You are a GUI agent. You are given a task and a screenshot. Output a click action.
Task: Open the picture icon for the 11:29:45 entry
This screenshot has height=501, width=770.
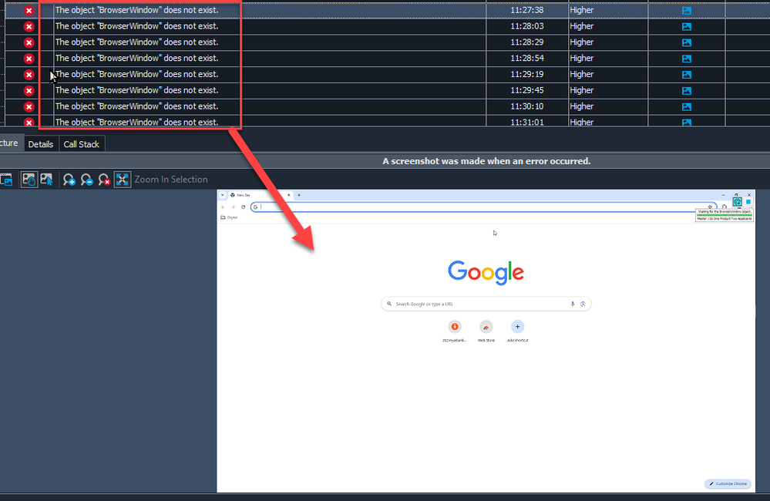point(687,91)
